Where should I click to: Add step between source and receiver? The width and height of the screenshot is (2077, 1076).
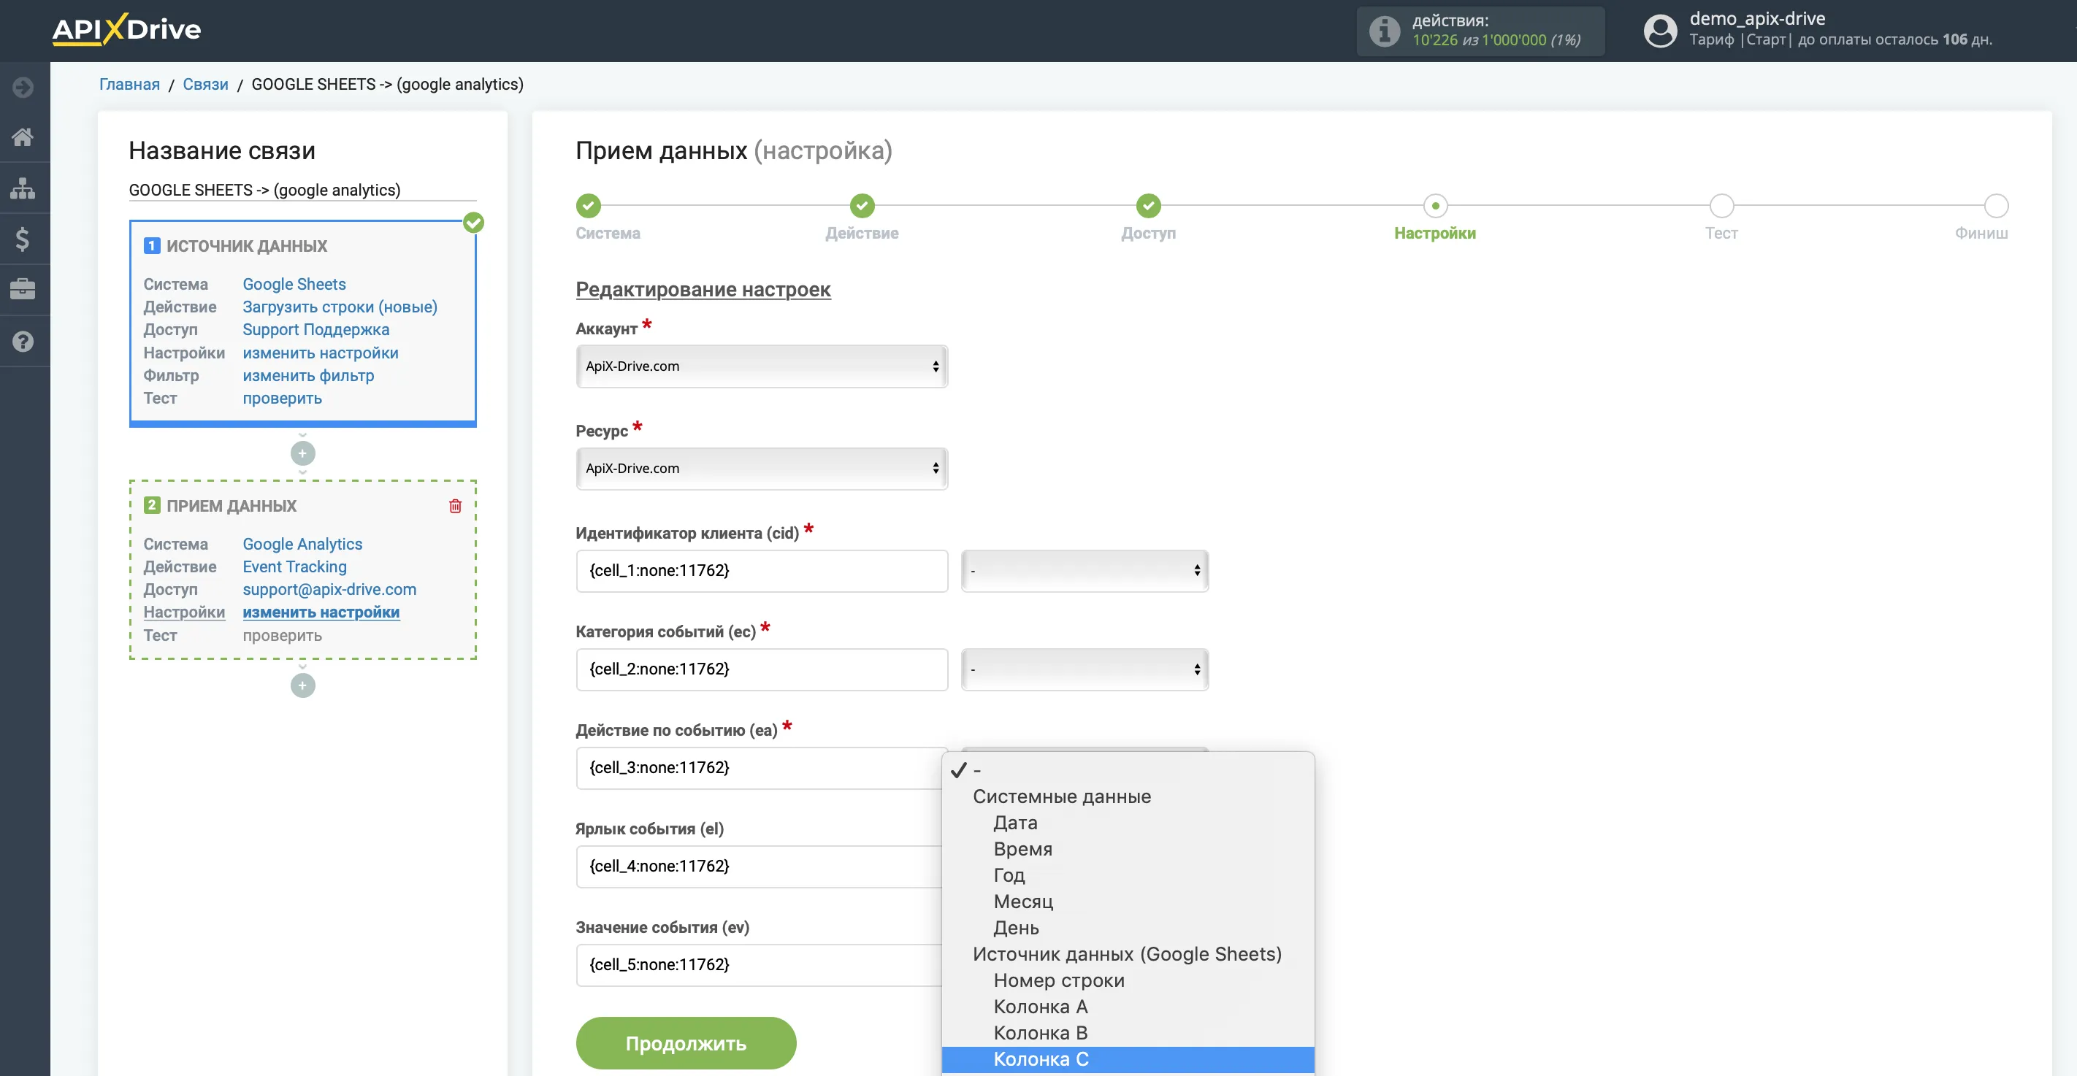[302, 453]
